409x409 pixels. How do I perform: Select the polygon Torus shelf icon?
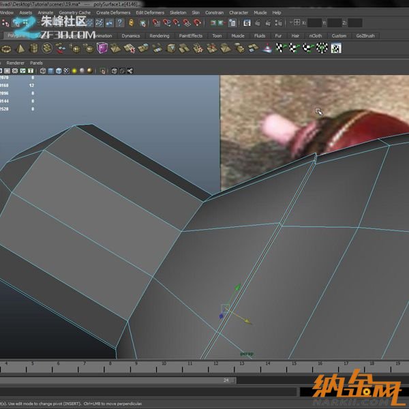coord(6,49)
